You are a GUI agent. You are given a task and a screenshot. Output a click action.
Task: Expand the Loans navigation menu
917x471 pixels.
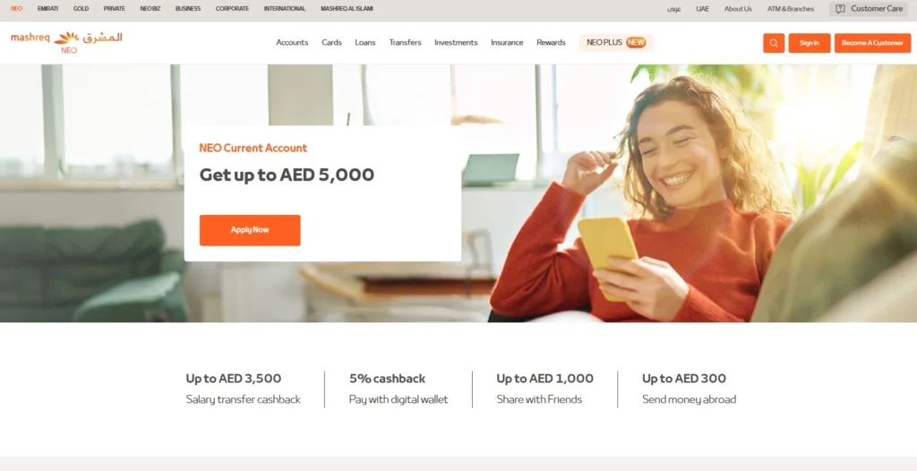click(365, 43)
